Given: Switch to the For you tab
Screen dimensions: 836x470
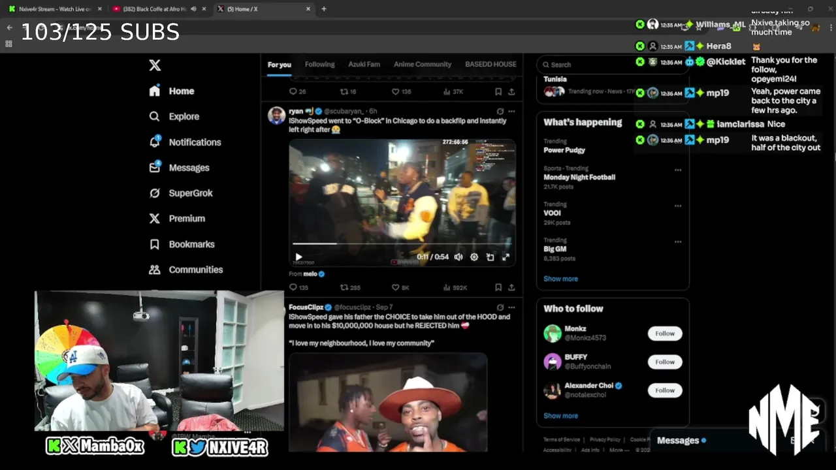Looking at the screenshot, I should pyautogui.click(x=279, y=65).
